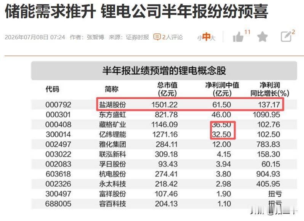Click market value 1146.09

165,125
